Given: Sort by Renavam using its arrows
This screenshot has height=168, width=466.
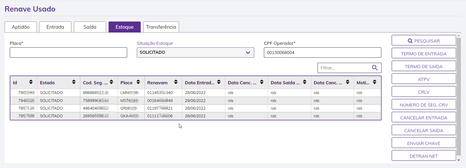Looking at the screenshot, I should coord(176,82).
